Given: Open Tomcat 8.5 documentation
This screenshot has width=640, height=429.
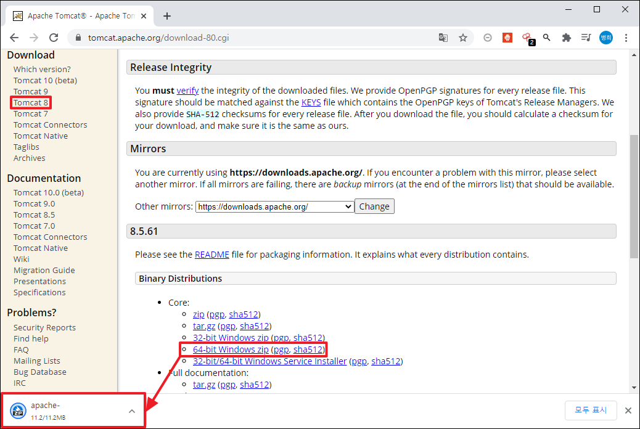Looking at the screenshot, I should pos(35,214).
